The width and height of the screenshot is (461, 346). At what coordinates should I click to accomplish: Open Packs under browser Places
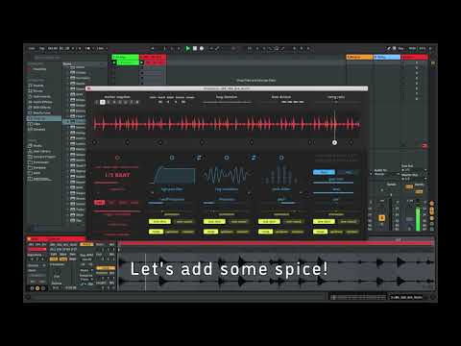pos(36,146)
